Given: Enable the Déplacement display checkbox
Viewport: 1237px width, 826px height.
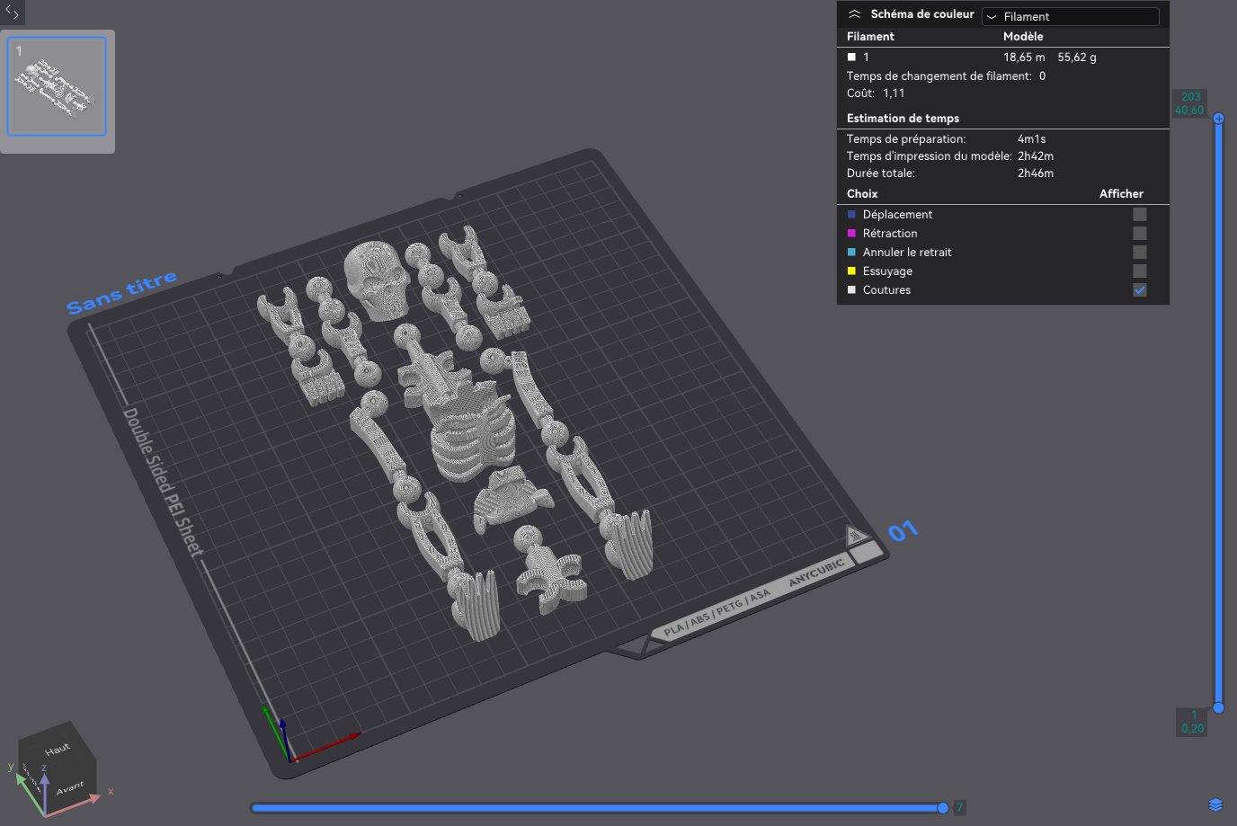Looking at the screenshot, I should 1140,214.
